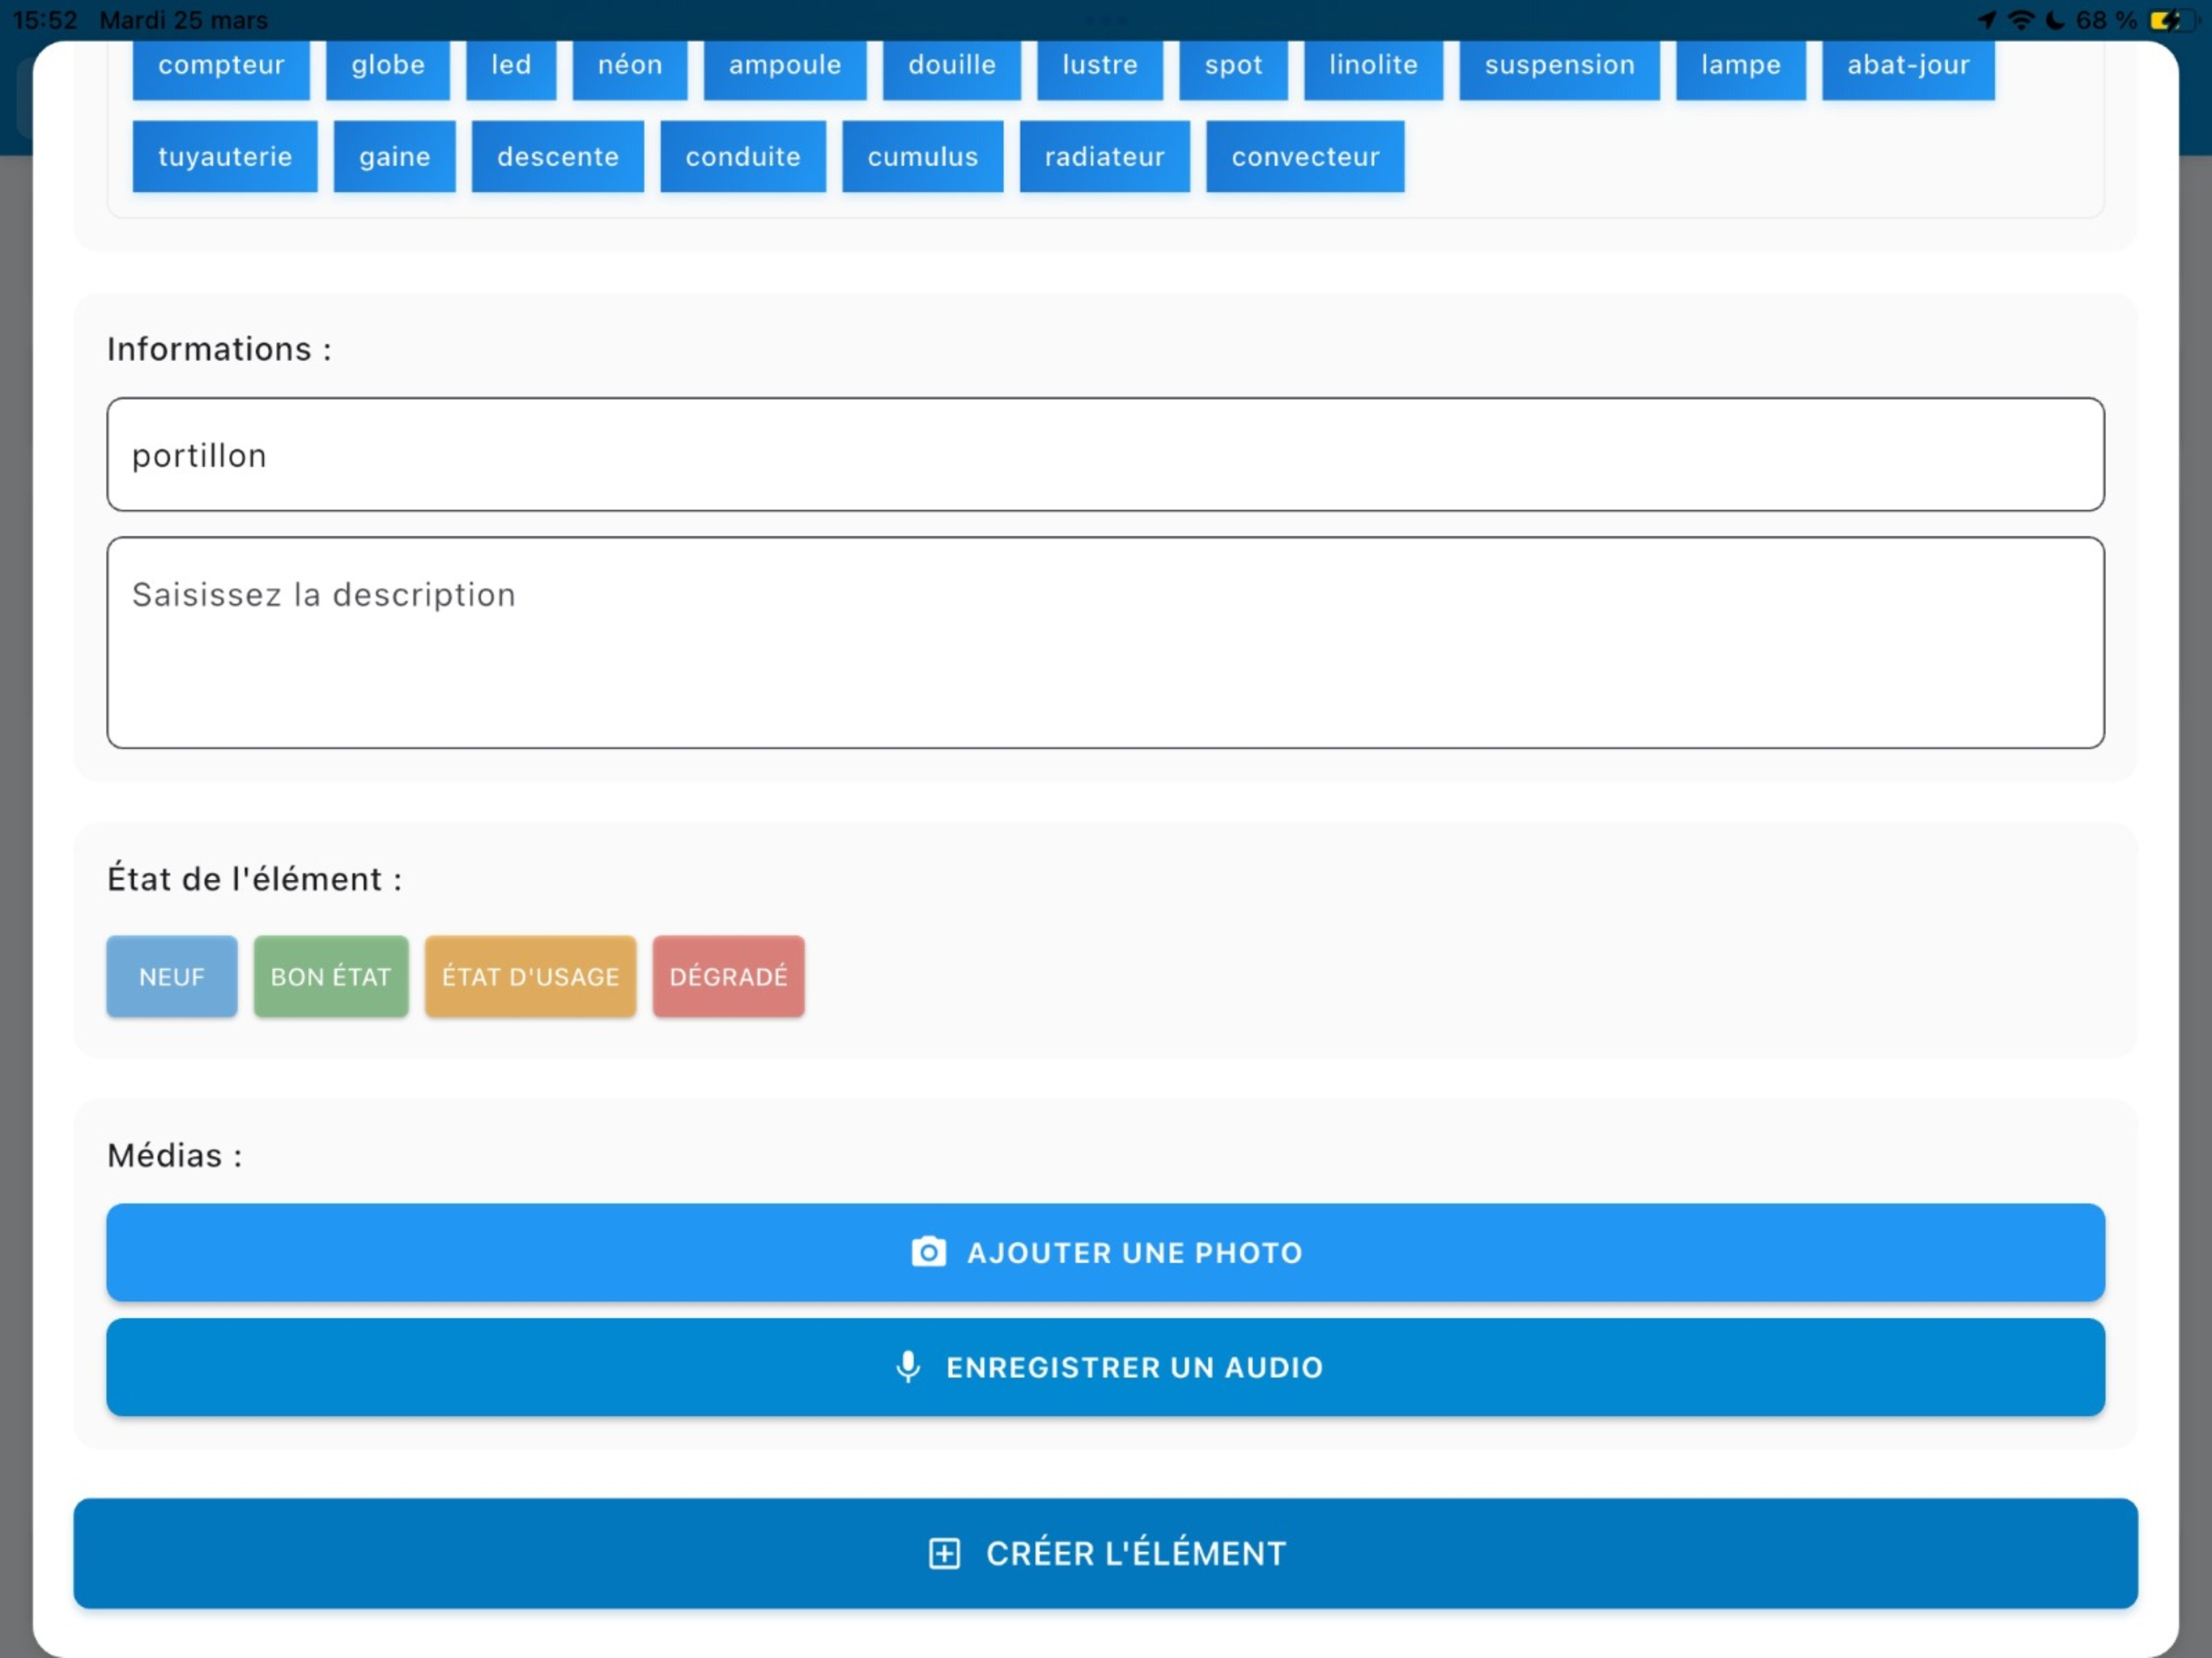Tap the Informations section heading
The image size is (2212, 1658).
click(x=219, y=349)
